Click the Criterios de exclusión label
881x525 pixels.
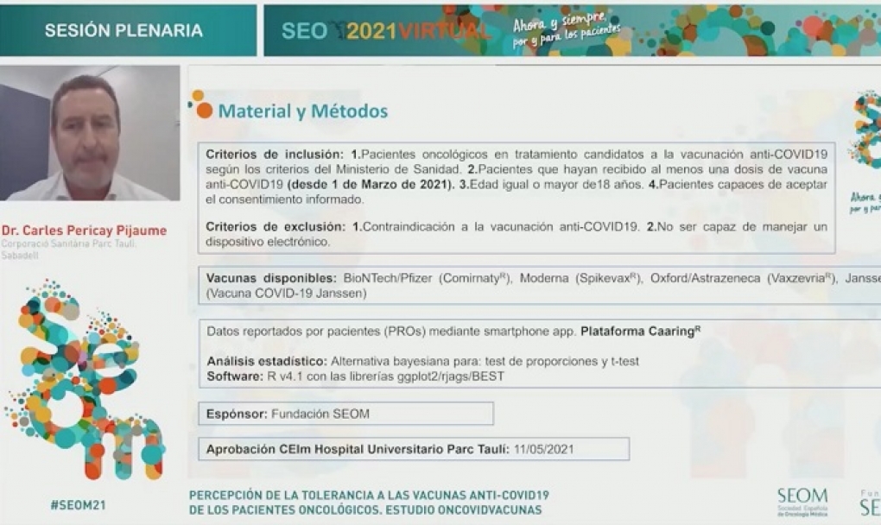click(276, 227)
